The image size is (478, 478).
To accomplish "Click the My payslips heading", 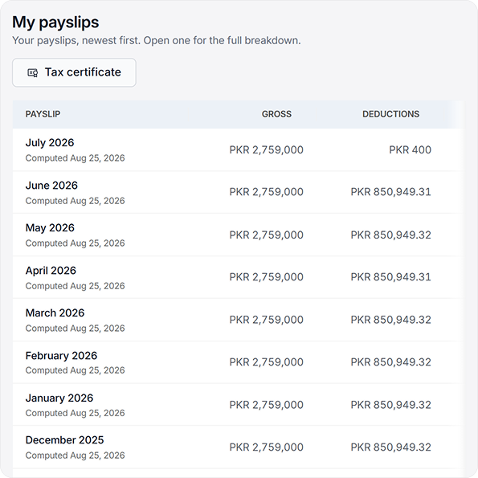I will point(55,22).
